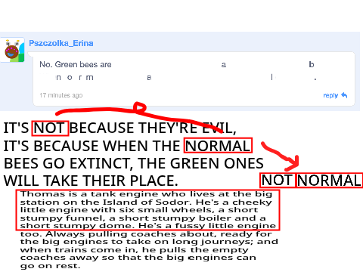Click the text 'go on rest.'
Viewport: 363px width, 272px height.
(x=50, y=266)
